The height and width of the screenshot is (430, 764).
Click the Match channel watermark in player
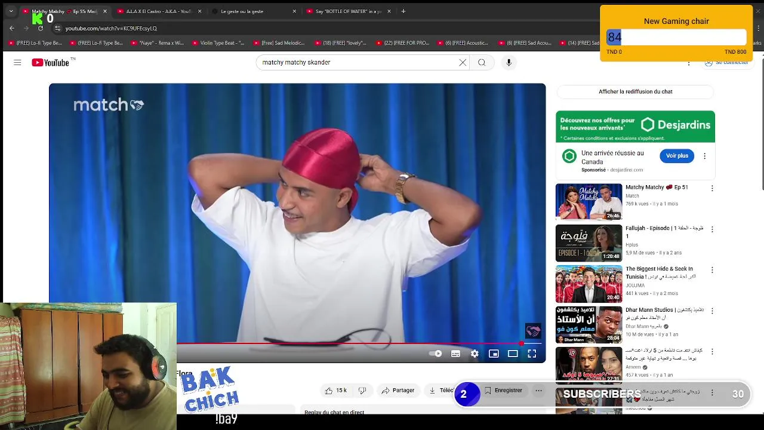[x=533, y=330]
